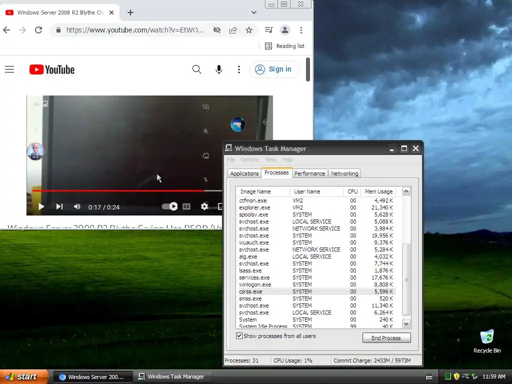The height and width of the screenshot is (384, 512).
Task: Select the services.exe process row
Action: [316, 277]
